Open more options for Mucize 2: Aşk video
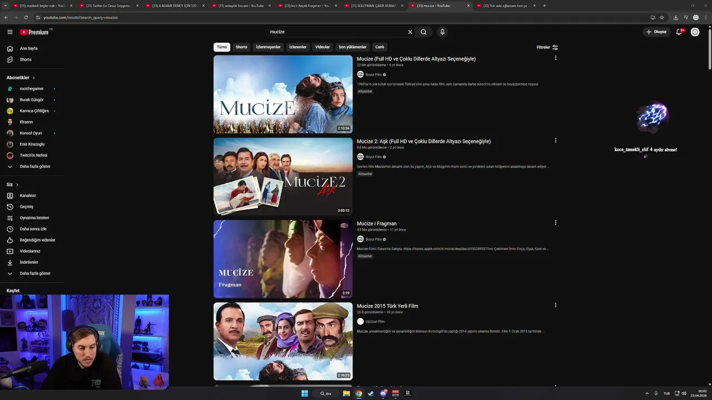This screenshot has height=400, width=712. point(555,141)
